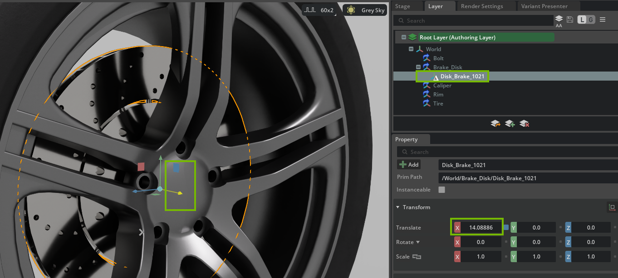Click the Grey Sky lighting sun icon
618x278 pixels.
pyautogui.click(x=351, y=10)
